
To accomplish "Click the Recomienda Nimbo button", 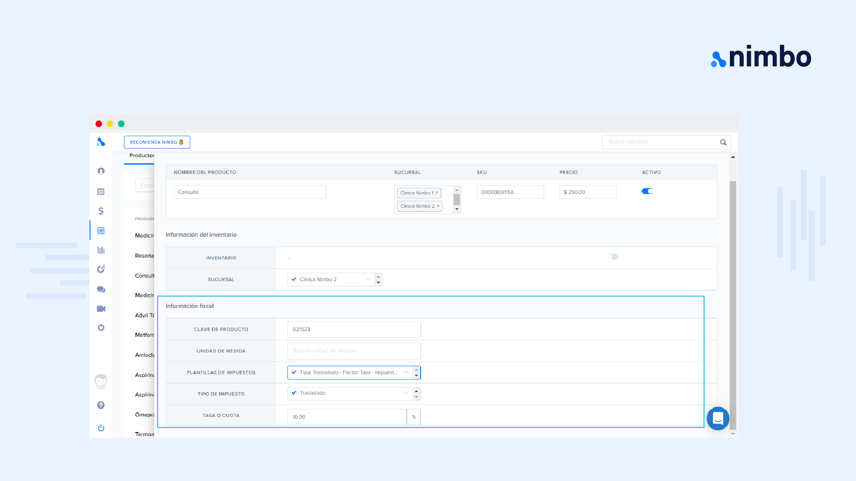I will click(x=157, y=142).
